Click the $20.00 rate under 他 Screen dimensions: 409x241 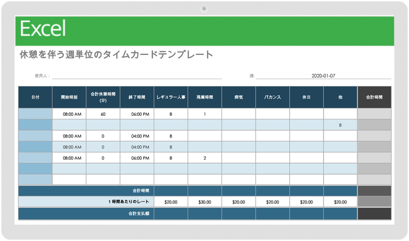341,202
